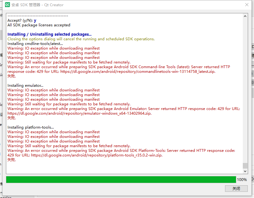The width and height of the screenshot is (254, 198).
Task: Click the Android SDK Platform-Tools error line
Action: (x=121, y=153)
